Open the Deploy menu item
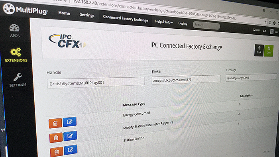Screen dimensions: 279x157 pos(183,24)
